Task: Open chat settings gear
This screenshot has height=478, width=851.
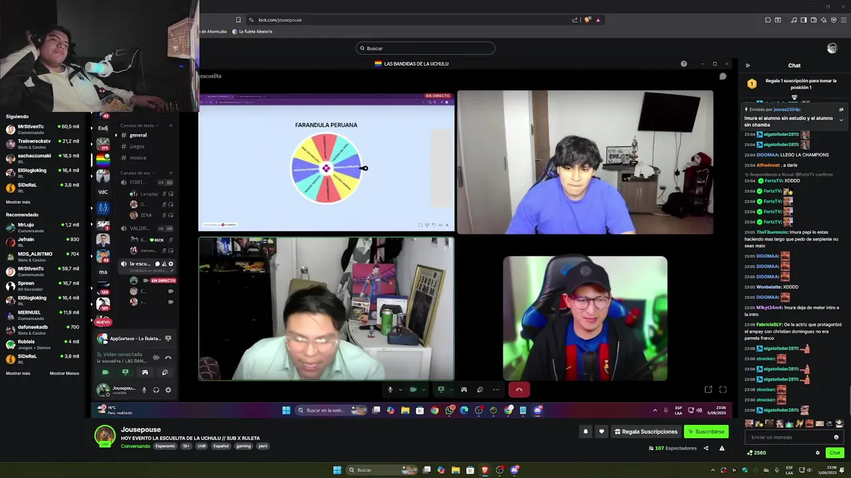Action: click(818, 453)
